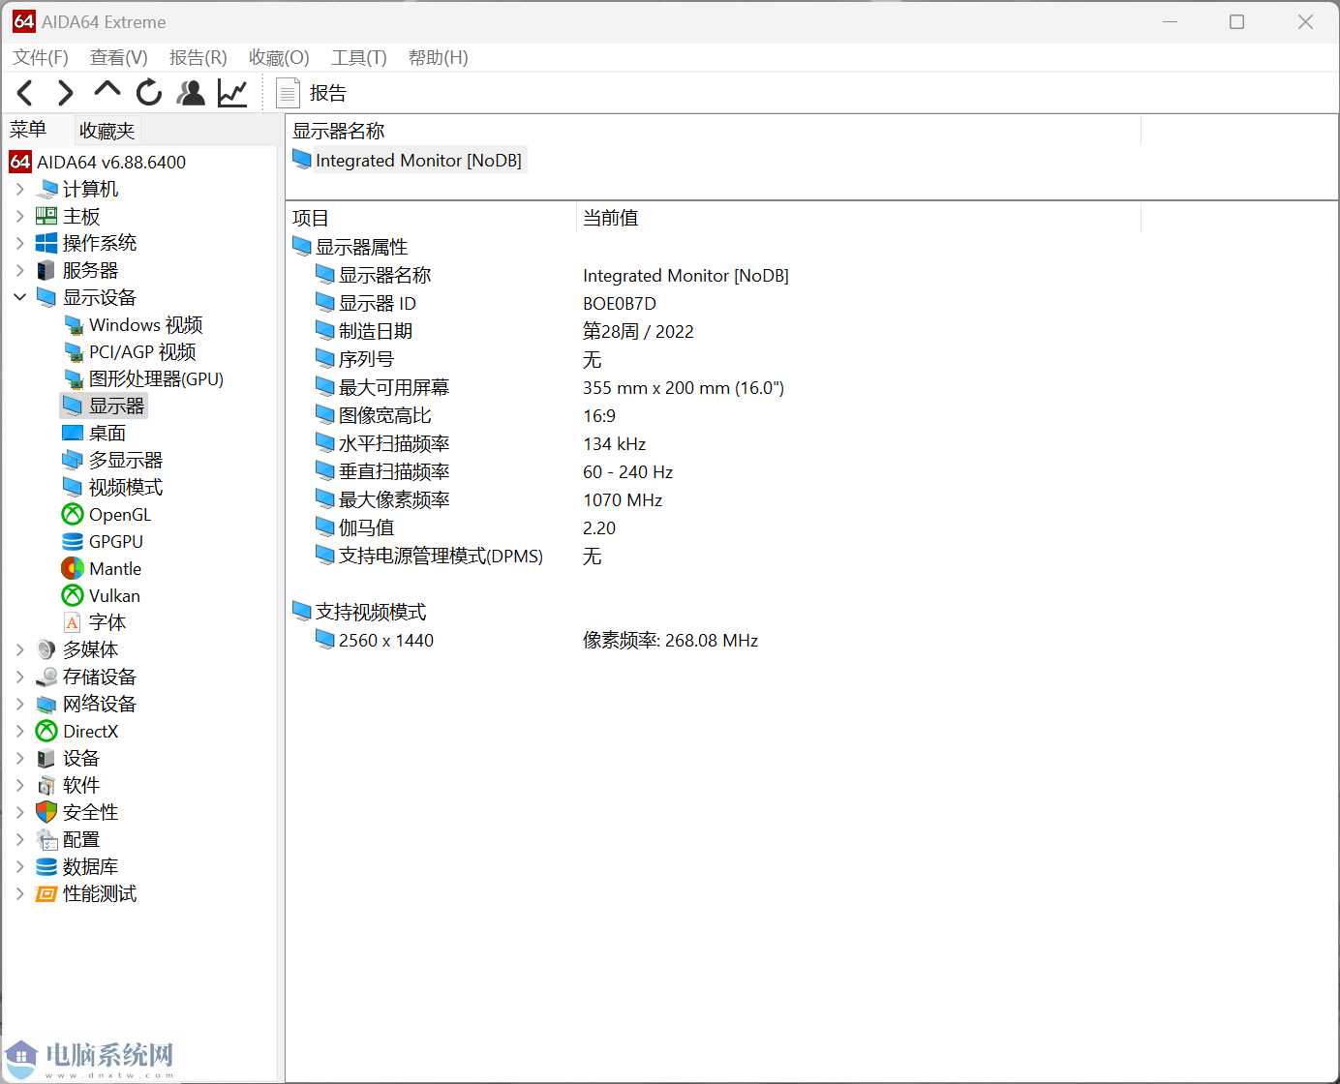Open the 文件(F) menu
The height and width of the screenshot is (1084, 1340).
point(40,58)
